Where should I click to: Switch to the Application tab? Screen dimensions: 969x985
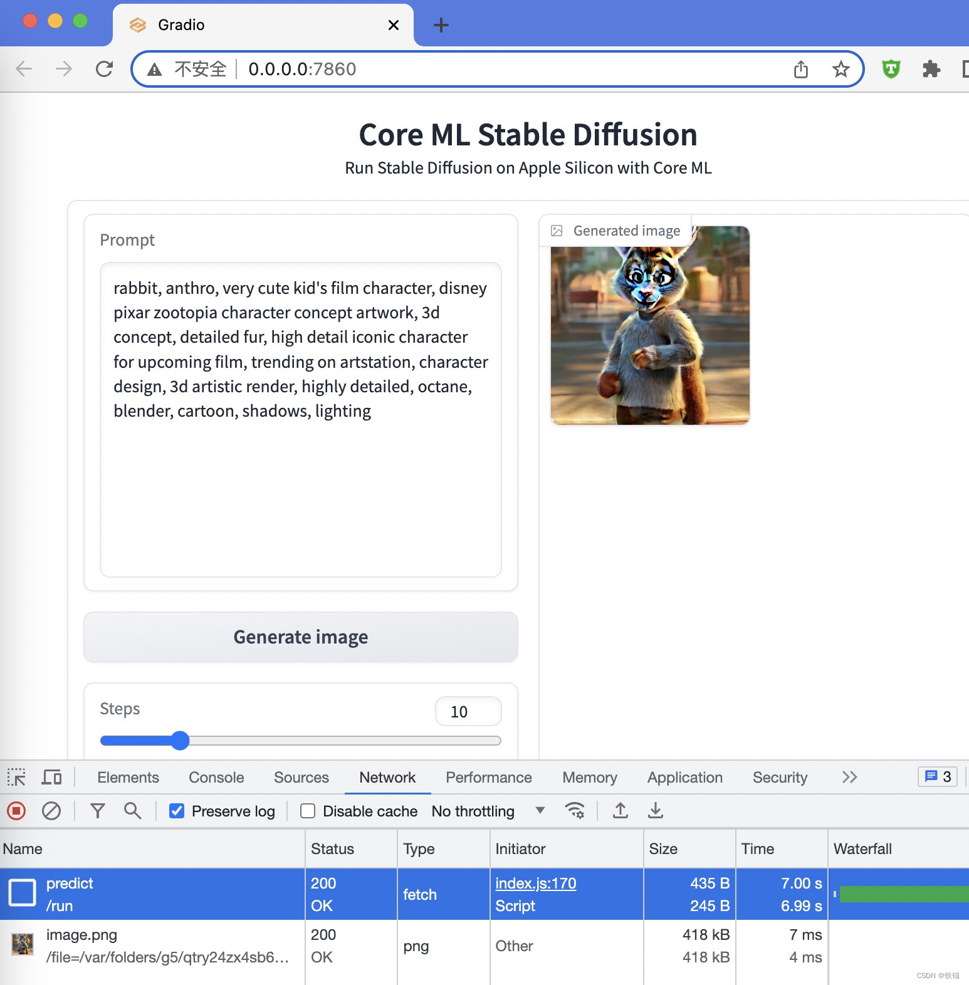pos(685,777)
